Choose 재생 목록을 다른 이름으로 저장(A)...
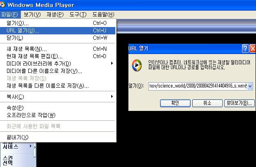Viewport: 256px width, 167px height. [x=58, y=86]
